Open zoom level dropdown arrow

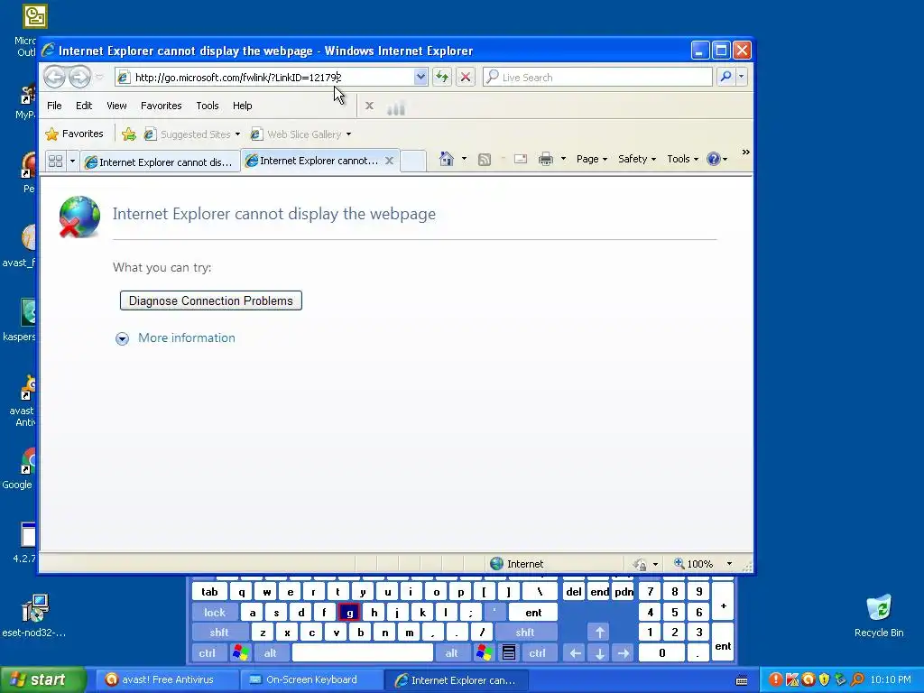pyautogui.click(x=729, y=564)
